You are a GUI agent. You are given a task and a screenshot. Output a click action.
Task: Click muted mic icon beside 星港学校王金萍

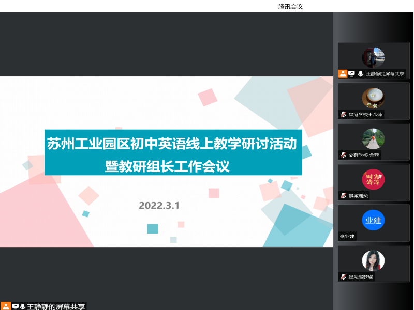point(343,114)
